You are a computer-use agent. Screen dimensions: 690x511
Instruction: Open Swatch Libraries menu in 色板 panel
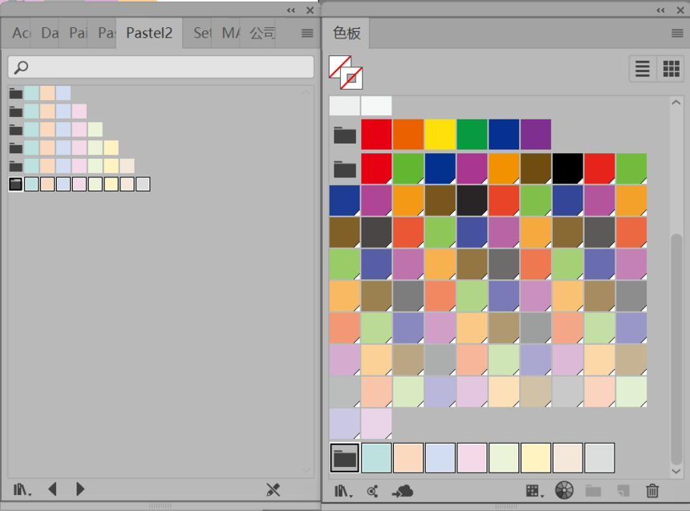click(x=343, y=491)
